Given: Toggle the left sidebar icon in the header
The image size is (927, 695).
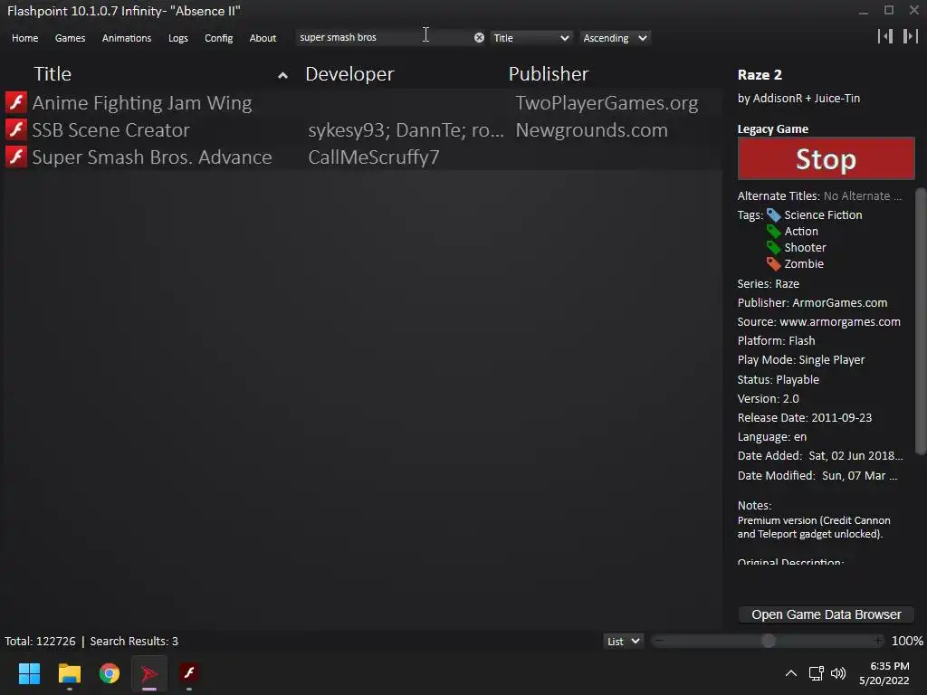Looking at the screenshot, I should [885, 36].
